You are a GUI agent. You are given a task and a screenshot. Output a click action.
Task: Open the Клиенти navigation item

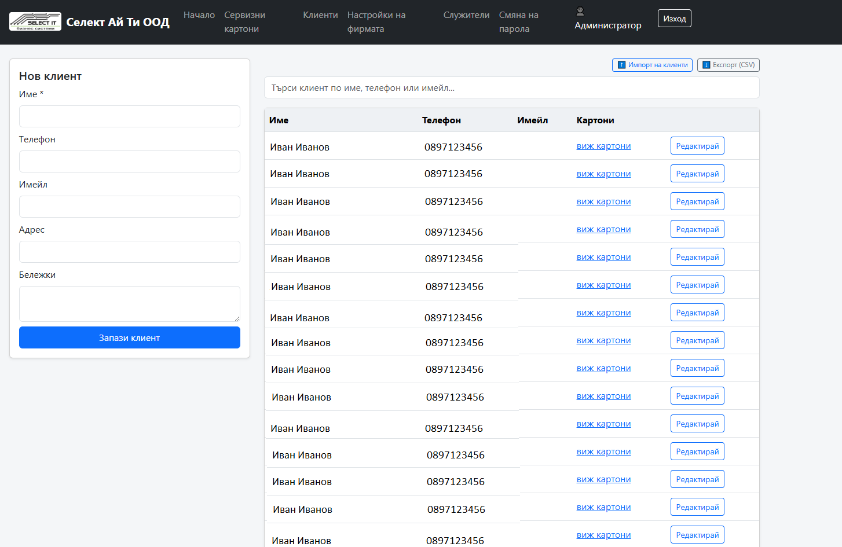[320, 15]
